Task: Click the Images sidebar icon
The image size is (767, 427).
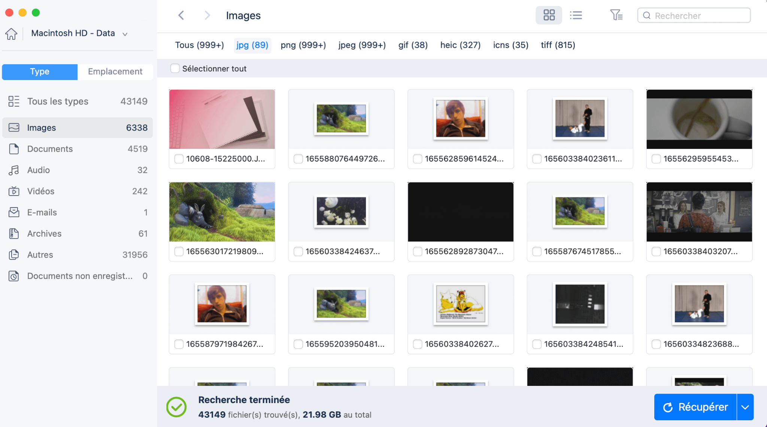Action: [x=14, y=127]
